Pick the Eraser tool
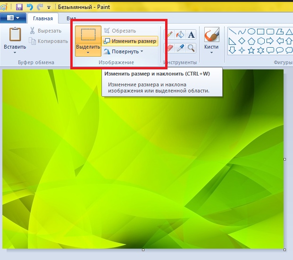Screen dimensions: 293x260 point(169,48)
